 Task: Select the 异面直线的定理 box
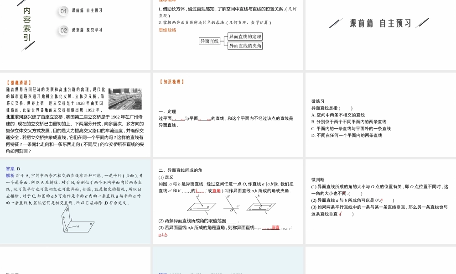coord(245,37)
